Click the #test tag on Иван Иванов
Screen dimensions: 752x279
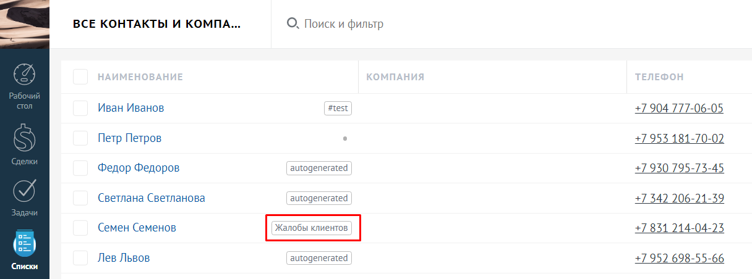338,108
